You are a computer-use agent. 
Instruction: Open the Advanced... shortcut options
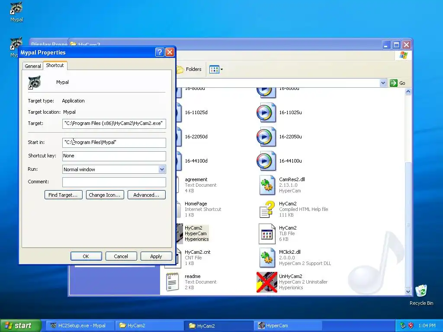[x=146, y=195]
